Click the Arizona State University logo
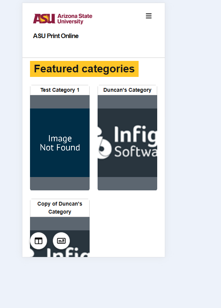 point(62,18)
